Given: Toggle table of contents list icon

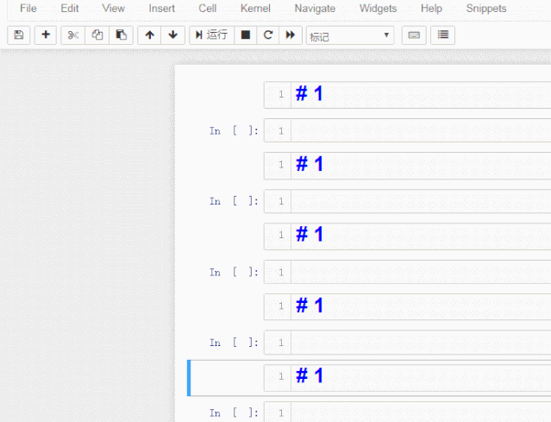Looking at the screenshot, I should 442,35.
